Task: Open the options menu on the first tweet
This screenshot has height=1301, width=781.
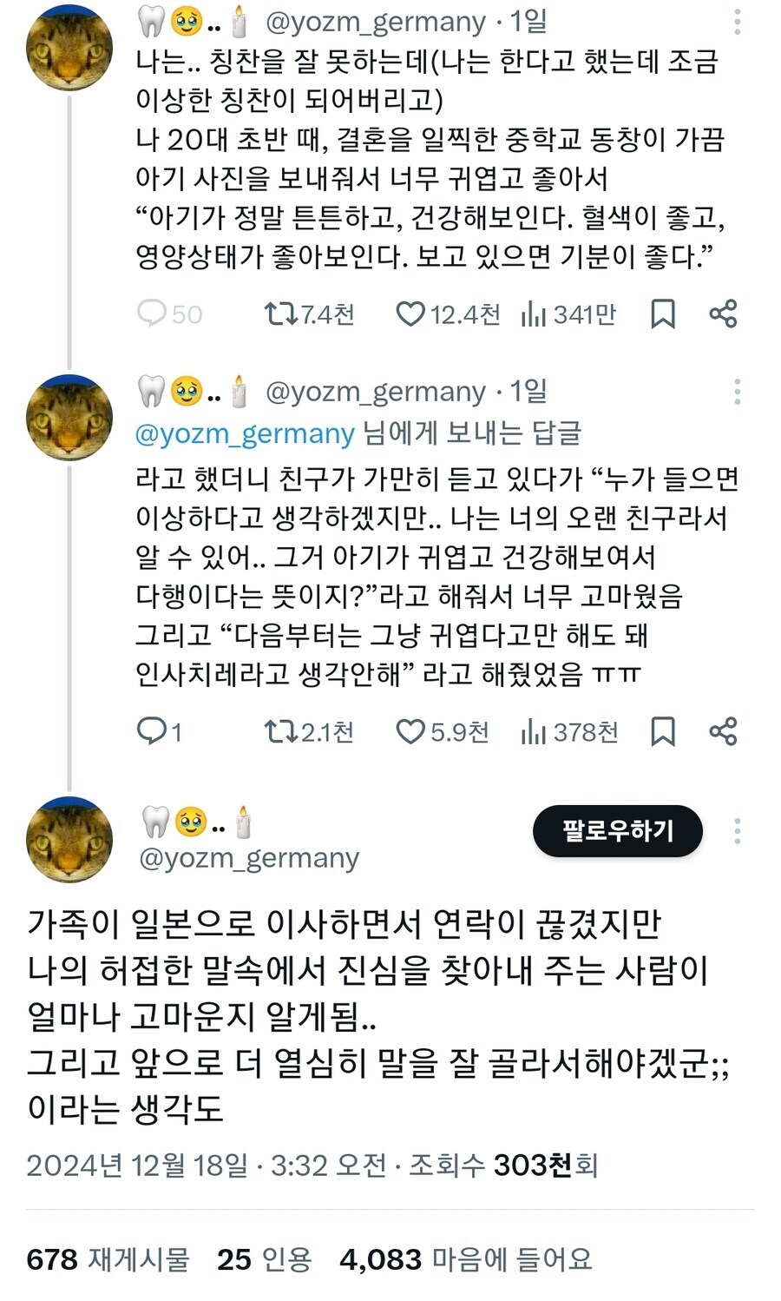Action: 737,21
